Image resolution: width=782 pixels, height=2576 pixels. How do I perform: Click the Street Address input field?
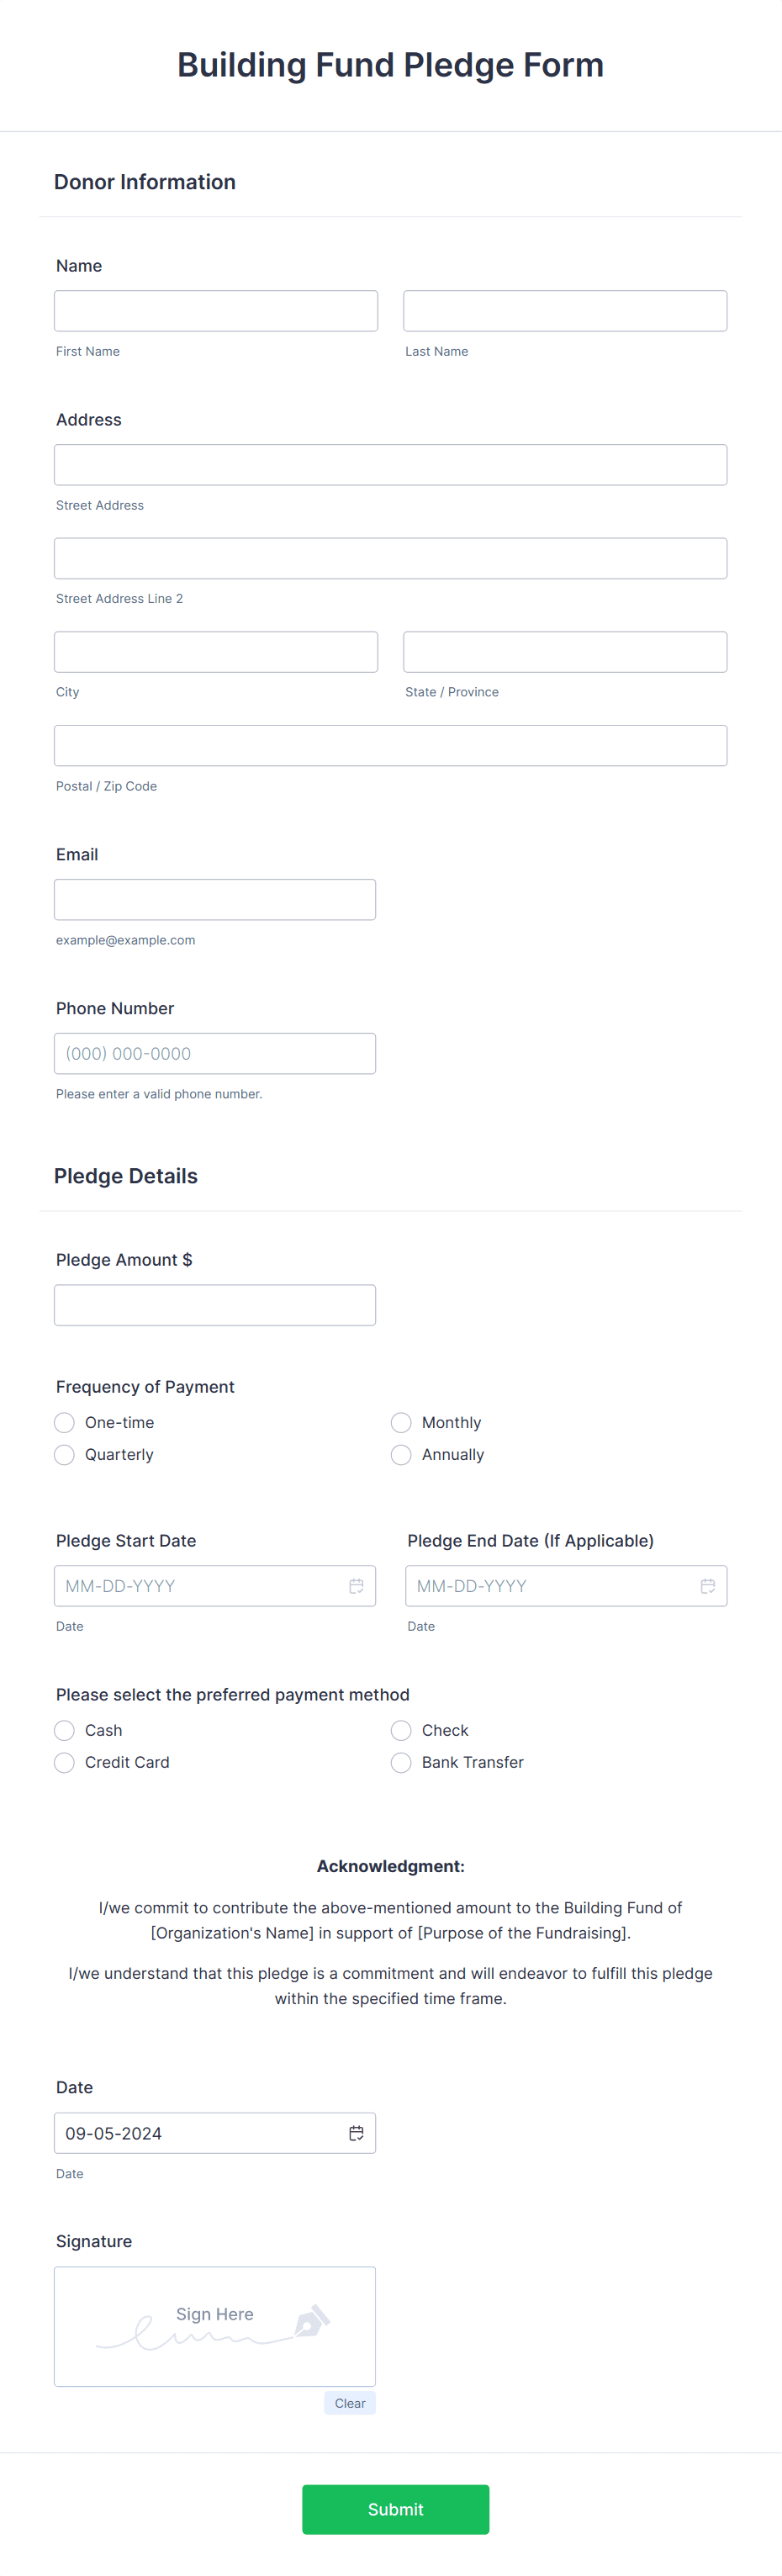(x=390, y=464)
